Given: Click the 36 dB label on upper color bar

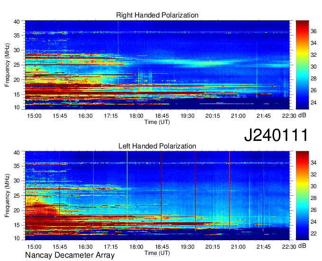Looking at the screenshot, I should [x=313, y=31].
